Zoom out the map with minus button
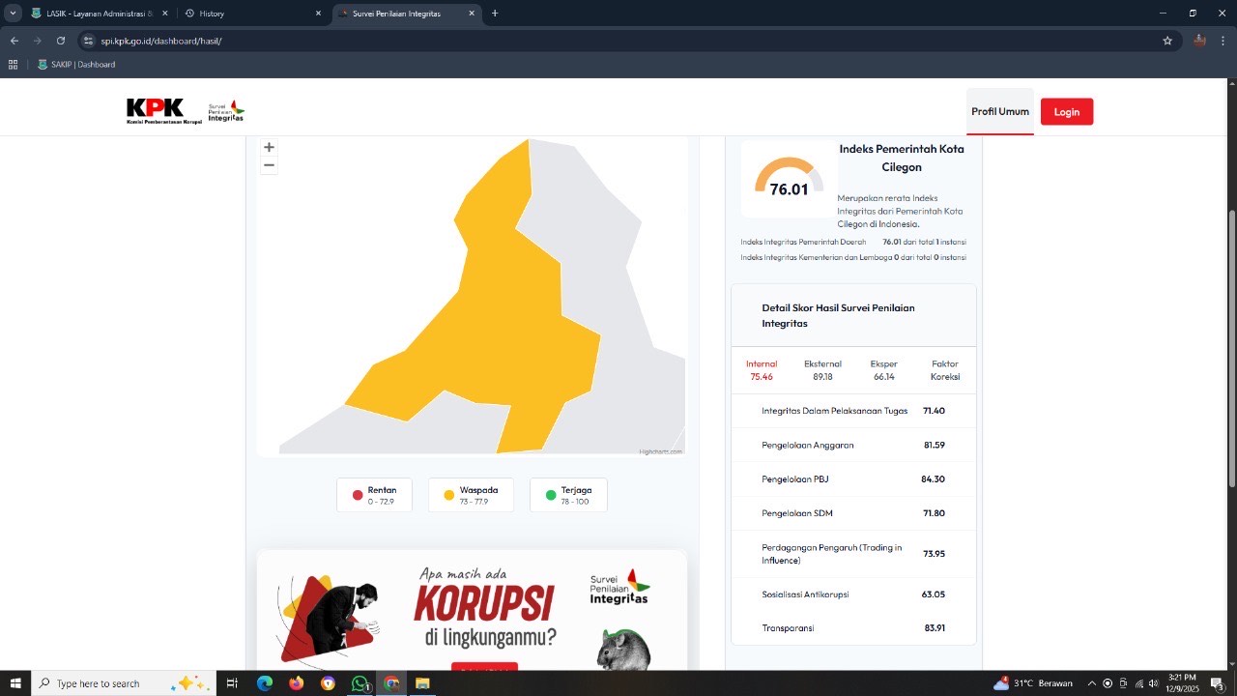The image size is (1237, 696). point(269,165)
